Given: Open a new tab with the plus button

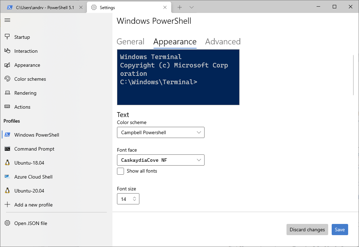Looking at the screenshot, I should (x=180, y=7).
